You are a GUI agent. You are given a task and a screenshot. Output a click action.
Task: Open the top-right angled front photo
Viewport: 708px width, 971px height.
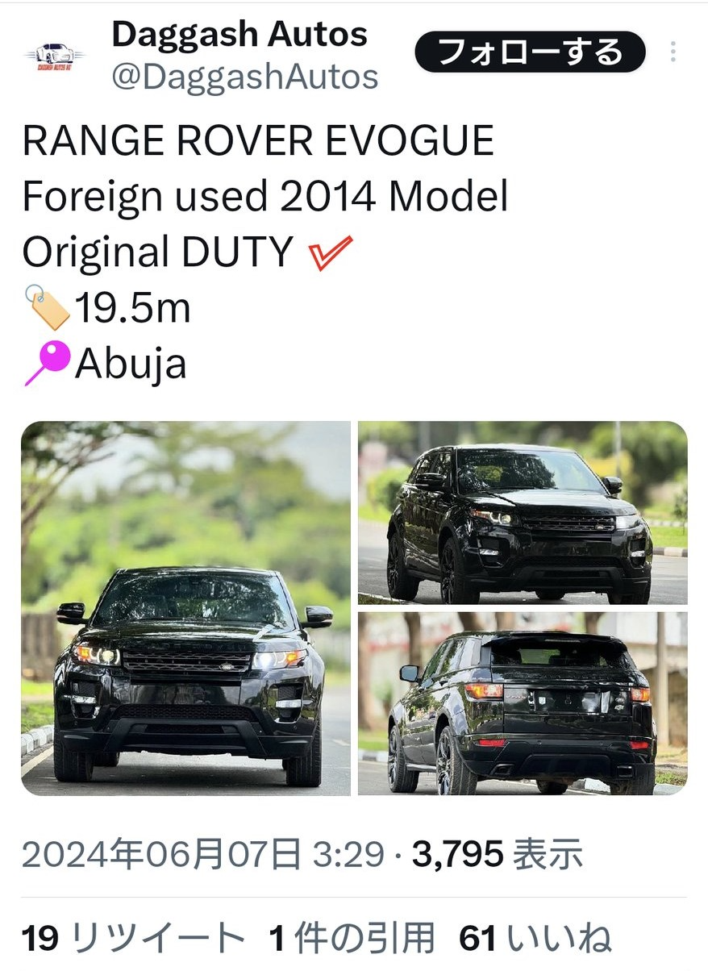tap(523, 513)
